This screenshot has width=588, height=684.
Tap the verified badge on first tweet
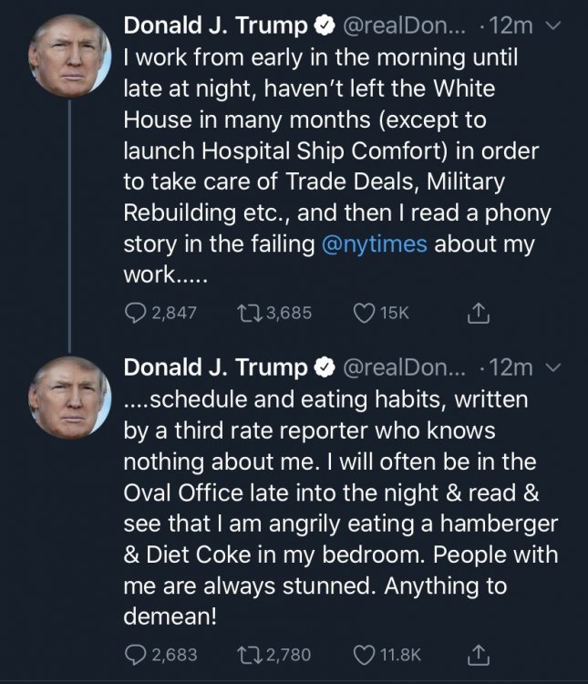point(323,26)
